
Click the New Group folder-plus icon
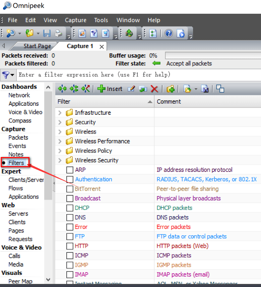coord(171,89)
